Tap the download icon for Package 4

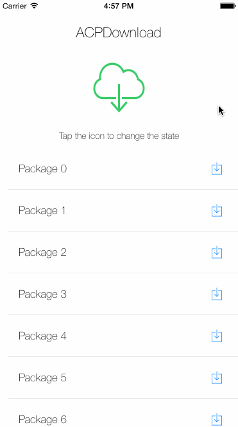point(217,336)
